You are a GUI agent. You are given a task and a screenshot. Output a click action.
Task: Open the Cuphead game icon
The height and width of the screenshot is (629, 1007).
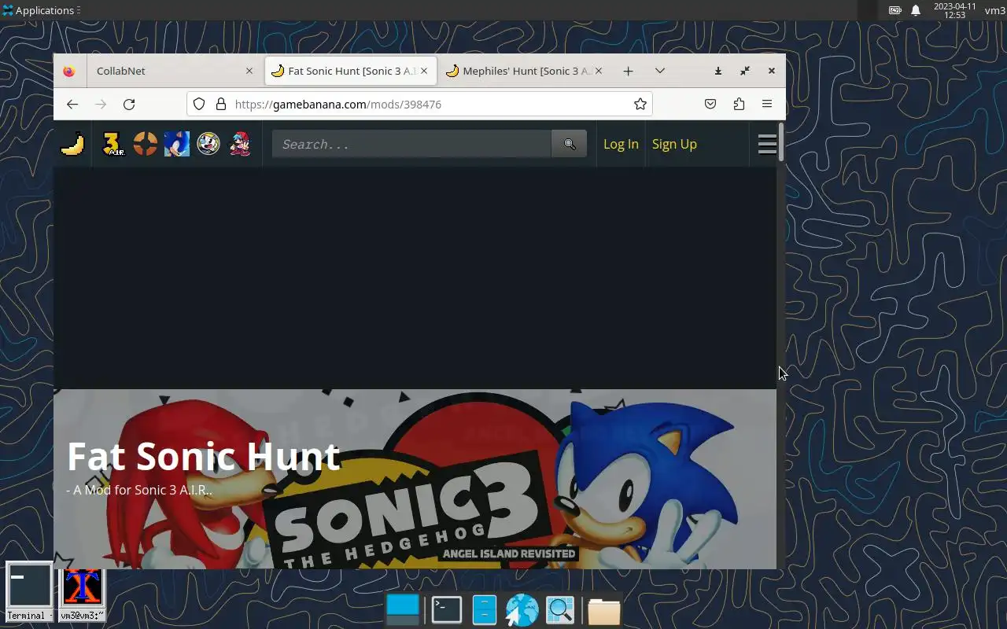tap(208, 144)
